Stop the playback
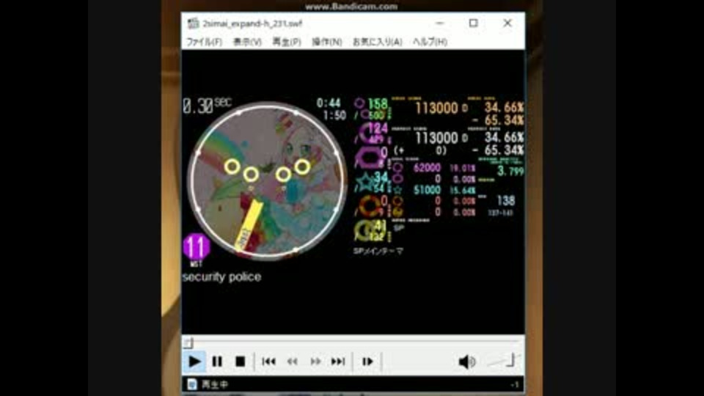The image size is (704, 396). (x=241, y=362)
